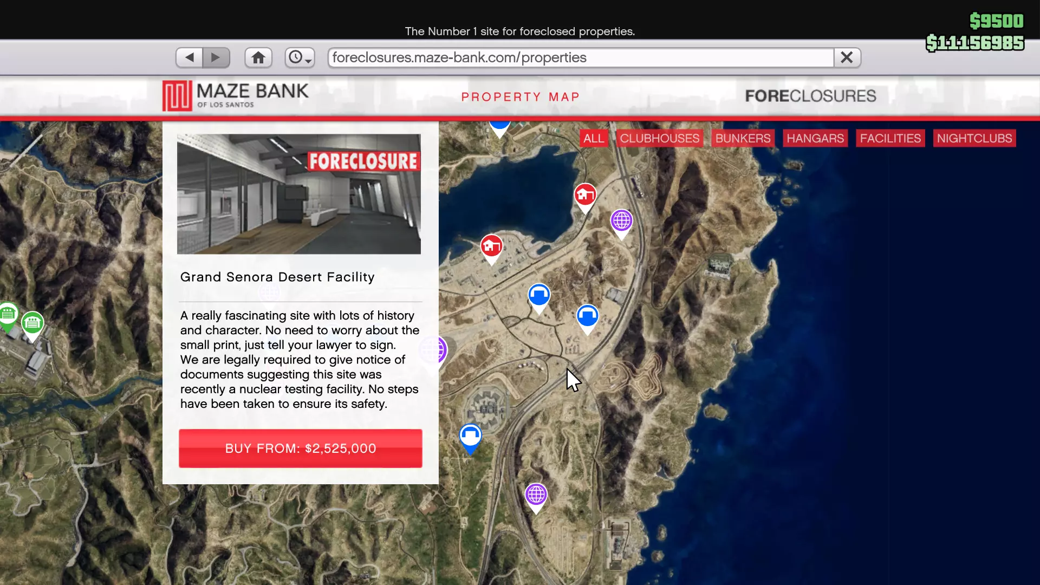Viewport: 1040px width, 585px height.
Task: Select the ALL filter
Action: coord(594,138)
